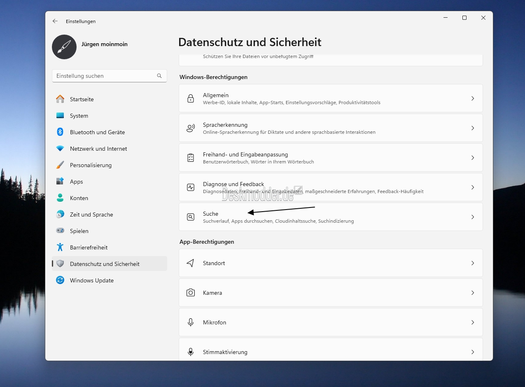Maximize the Einstellungen window

(464, 18)
